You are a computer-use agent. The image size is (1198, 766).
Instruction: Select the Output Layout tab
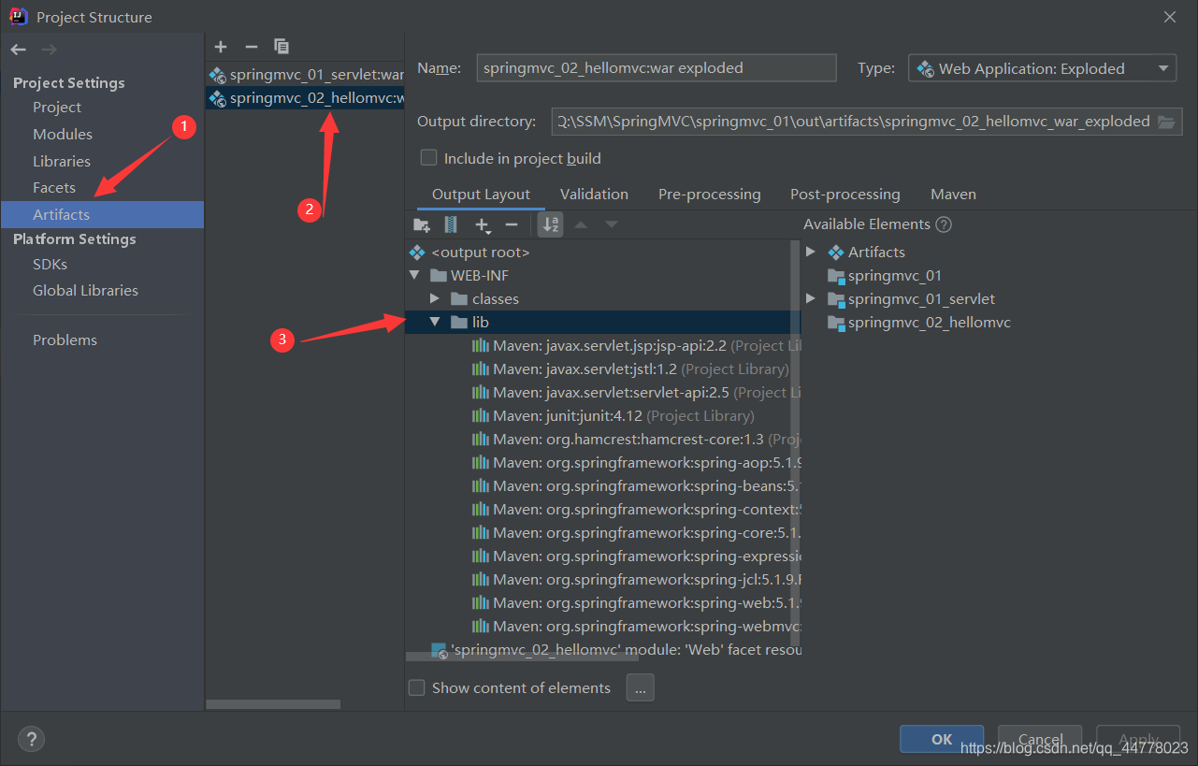click(481, 195)
